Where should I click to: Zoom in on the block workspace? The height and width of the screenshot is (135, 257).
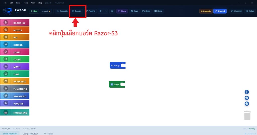tap(247, 98)
